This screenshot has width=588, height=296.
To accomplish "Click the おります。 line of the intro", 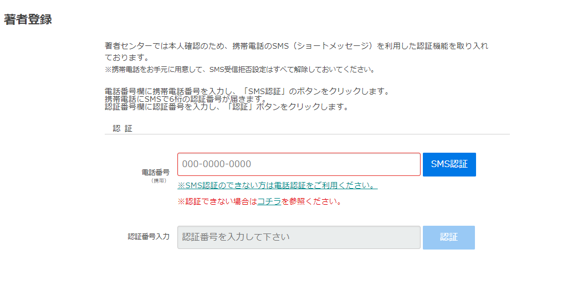I will [127, 58].
